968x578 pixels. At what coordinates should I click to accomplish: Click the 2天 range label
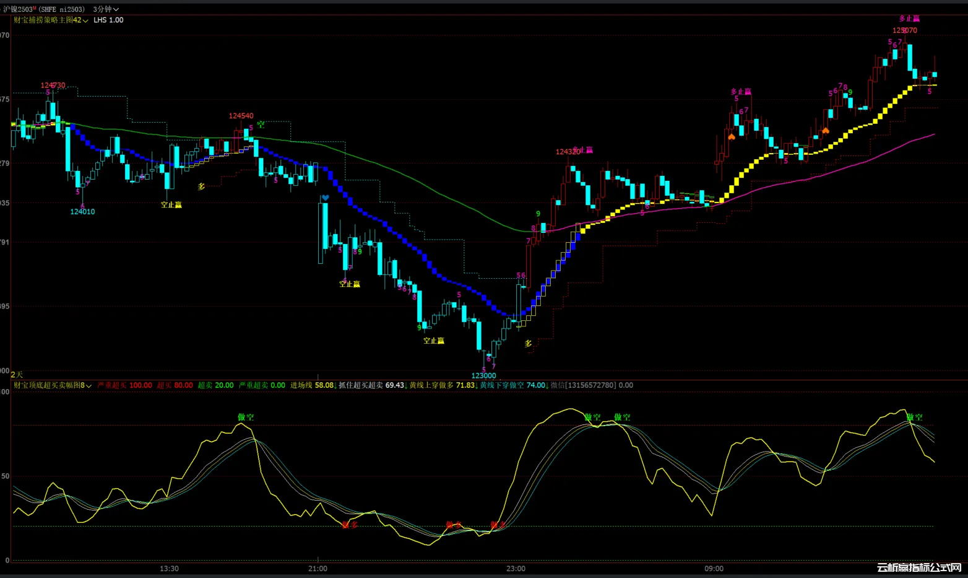click(17, 374)
